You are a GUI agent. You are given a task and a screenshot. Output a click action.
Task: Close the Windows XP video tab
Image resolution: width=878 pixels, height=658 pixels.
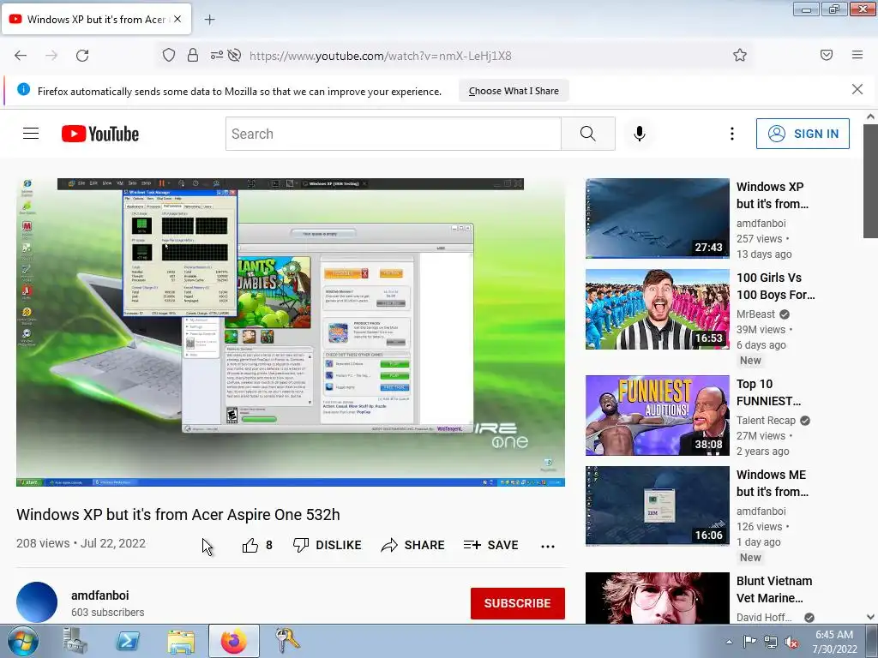click(x=177, y=19)
